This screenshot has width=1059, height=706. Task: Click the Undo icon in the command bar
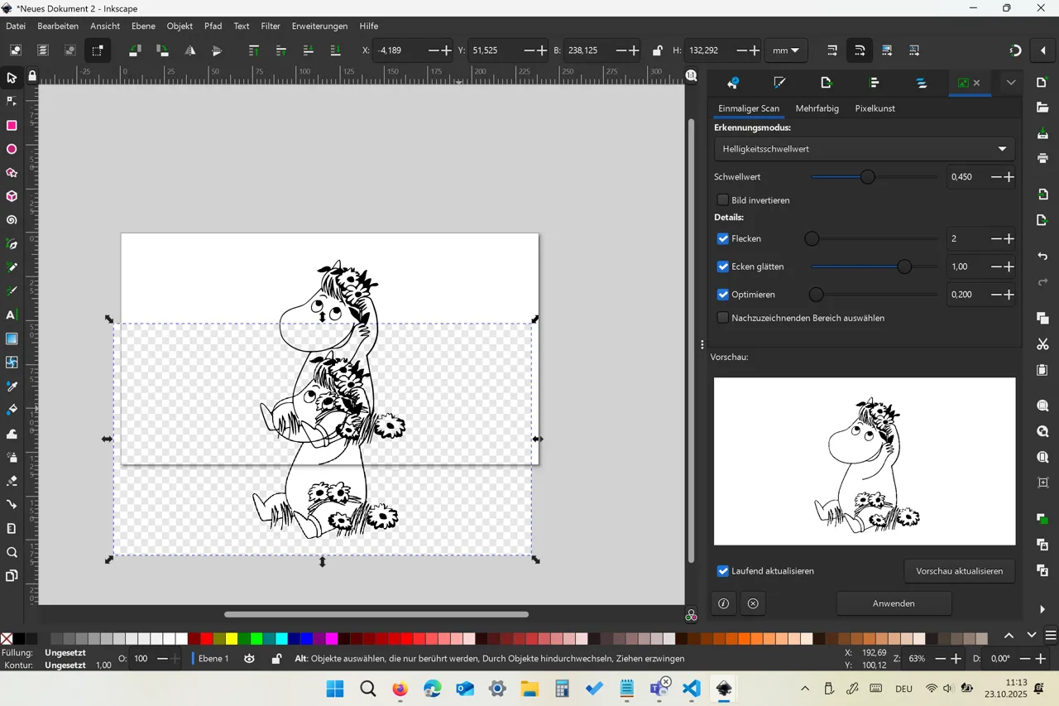click(x=1042, y=257)
